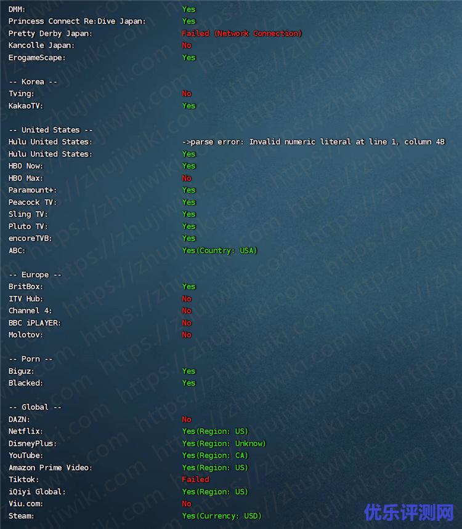This screenshot has width=462, height=529.
Task: Click '-- United States --' section header
Action: [x=51, y=130]
